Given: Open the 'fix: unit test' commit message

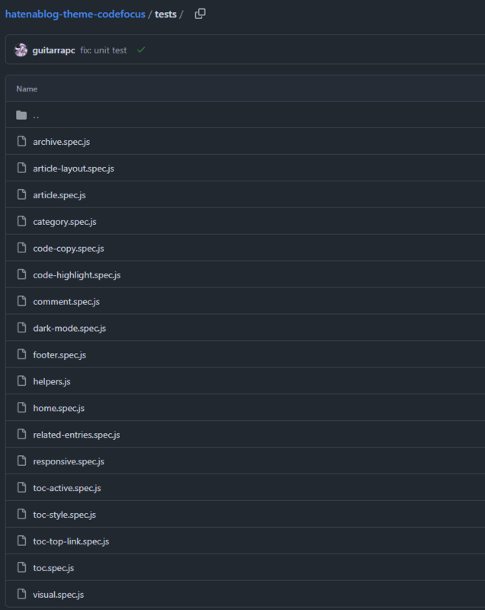Looking at the screenshot, I should pos(104,50).
